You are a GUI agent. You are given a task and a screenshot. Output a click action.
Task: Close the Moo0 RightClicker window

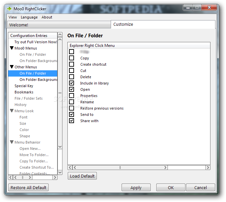(x=209, y=7)
